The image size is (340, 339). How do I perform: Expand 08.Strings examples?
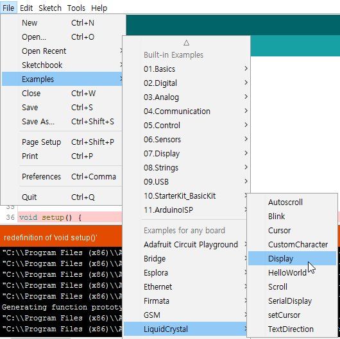[x=187, y=167]
